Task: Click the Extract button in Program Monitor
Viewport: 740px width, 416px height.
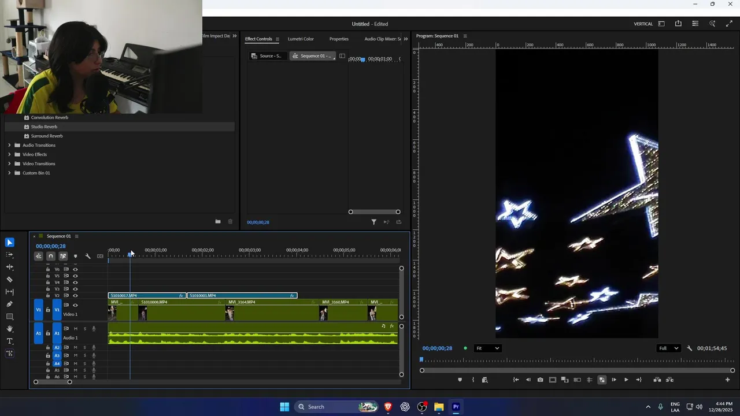Action: click(x=669, y=380)
